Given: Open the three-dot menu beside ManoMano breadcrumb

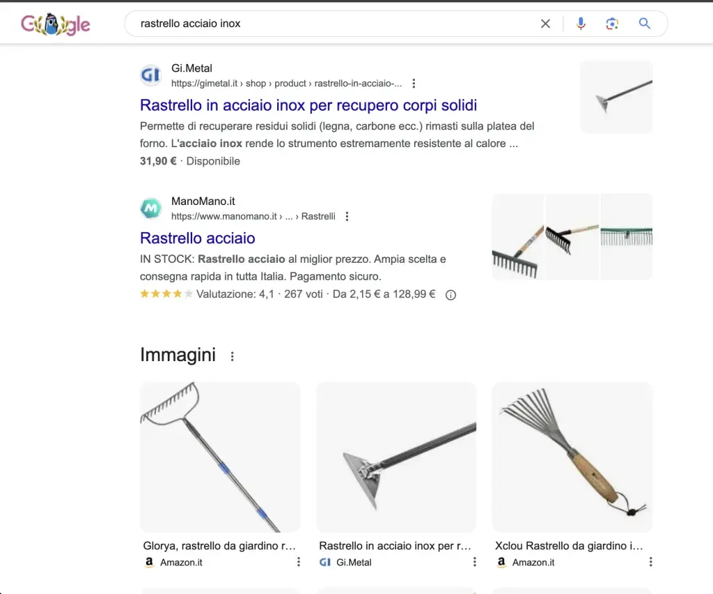Looking at the screenshot, I should pyautogui.click(x=347, y=215).
